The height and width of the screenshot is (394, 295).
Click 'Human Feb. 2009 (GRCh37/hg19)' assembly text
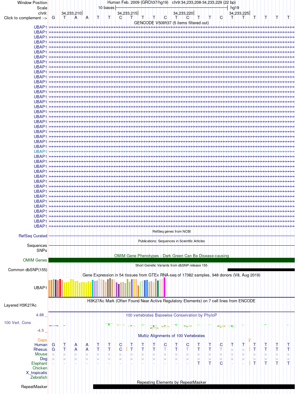pyautogui.click(x=138, y=3)
